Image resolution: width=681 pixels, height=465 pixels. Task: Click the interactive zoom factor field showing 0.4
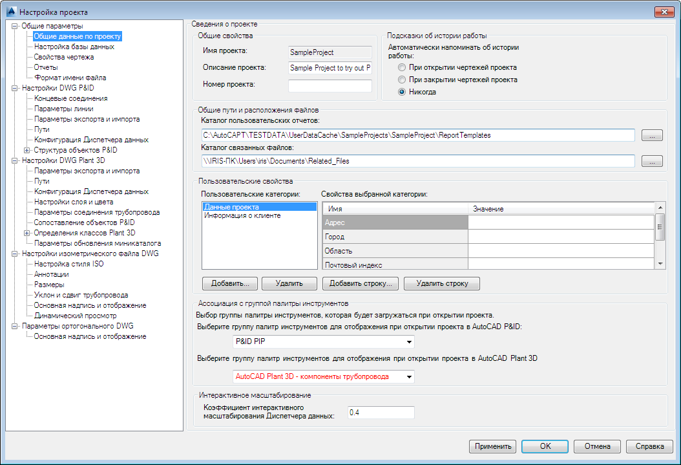tap(381, 413)
